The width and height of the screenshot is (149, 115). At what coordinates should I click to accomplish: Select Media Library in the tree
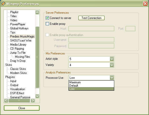(18, 45)
